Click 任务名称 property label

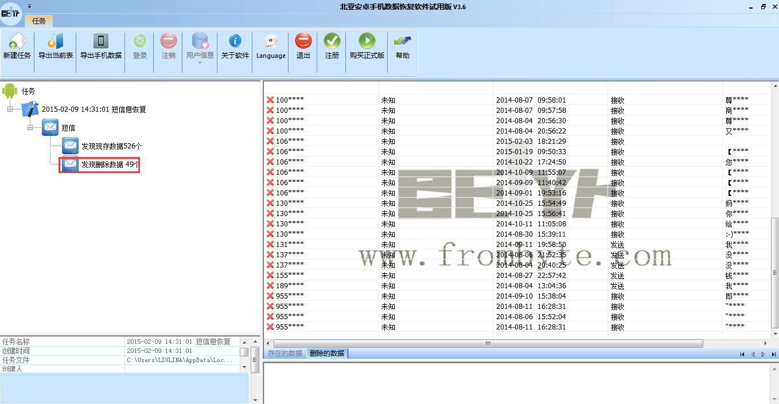point(15,342)
